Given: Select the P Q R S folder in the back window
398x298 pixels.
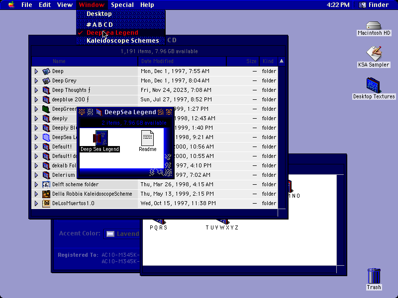Looking at the screenshot, I should (159, 221).
